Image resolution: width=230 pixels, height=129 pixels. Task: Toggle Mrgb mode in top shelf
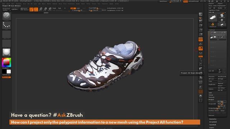tap(54, 8)
